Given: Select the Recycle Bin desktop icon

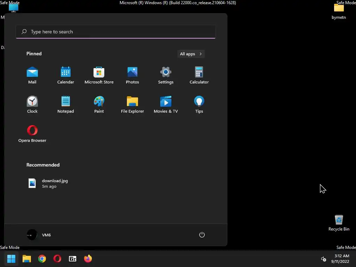Looking at the screenshot, I should 339,223.
